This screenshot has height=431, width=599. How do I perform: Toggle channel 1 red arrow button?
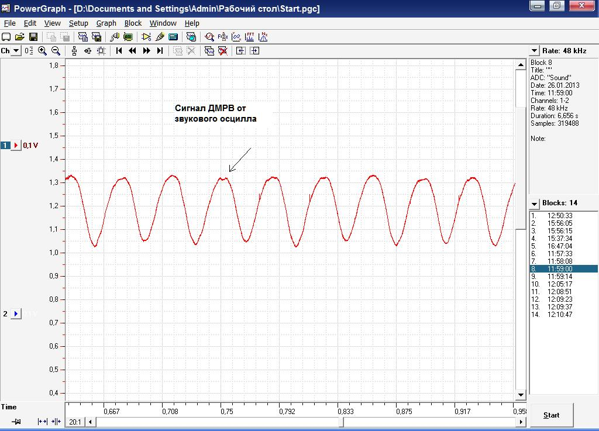[x=16, y=146]
